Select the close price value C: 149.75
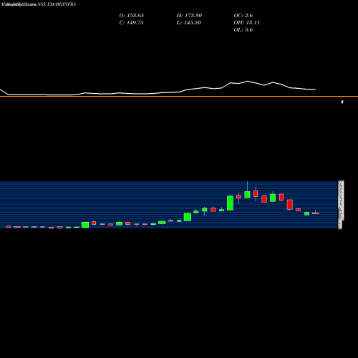The width and height of the screenshot is (358, 358). click(131, 23)
